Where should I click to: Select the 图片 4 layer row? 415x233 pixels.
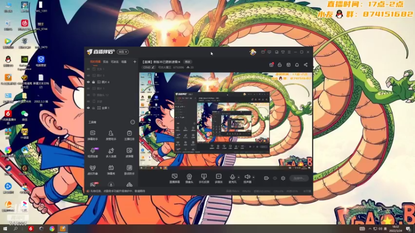[112, 82]
